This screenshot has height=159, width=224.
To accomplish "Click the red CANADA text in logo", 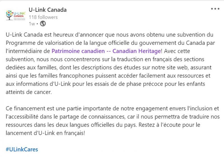I will [x=19, y=16].
